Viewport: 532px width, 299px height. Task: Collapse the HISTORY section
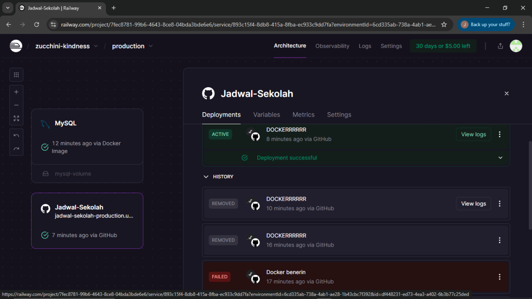click(206, 177)
